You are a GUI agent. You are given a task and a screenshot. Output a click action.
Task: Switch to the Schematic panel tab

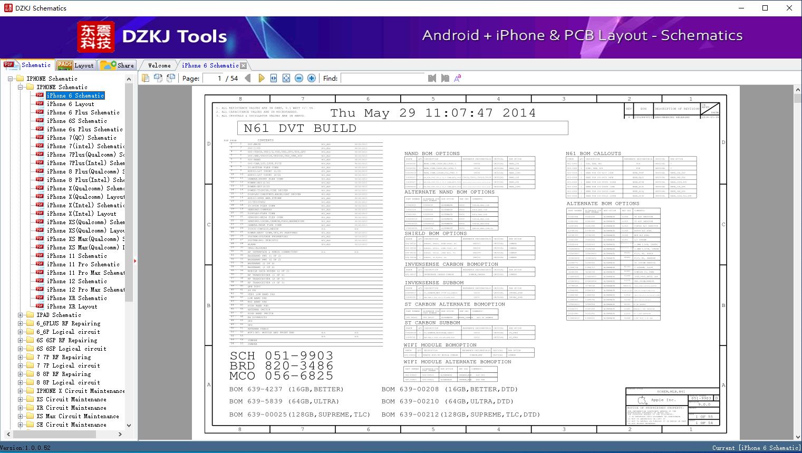pos(27,65)
